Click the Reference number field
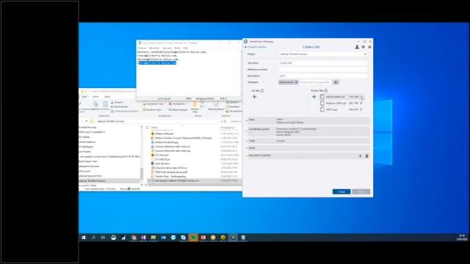Image resolution: width=470 pixels, height=264 pixels. click(x=323, y=70)
